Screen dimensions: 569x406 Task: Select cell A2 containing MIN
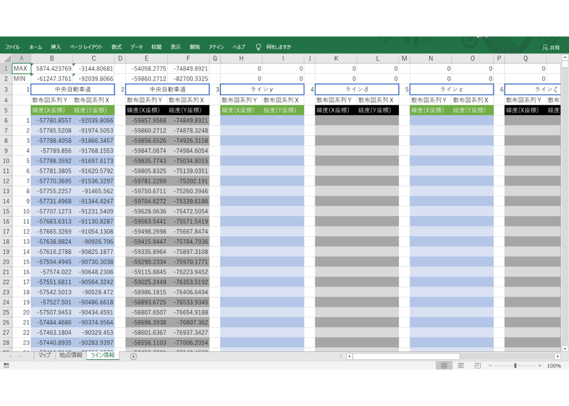pos(22,78)
